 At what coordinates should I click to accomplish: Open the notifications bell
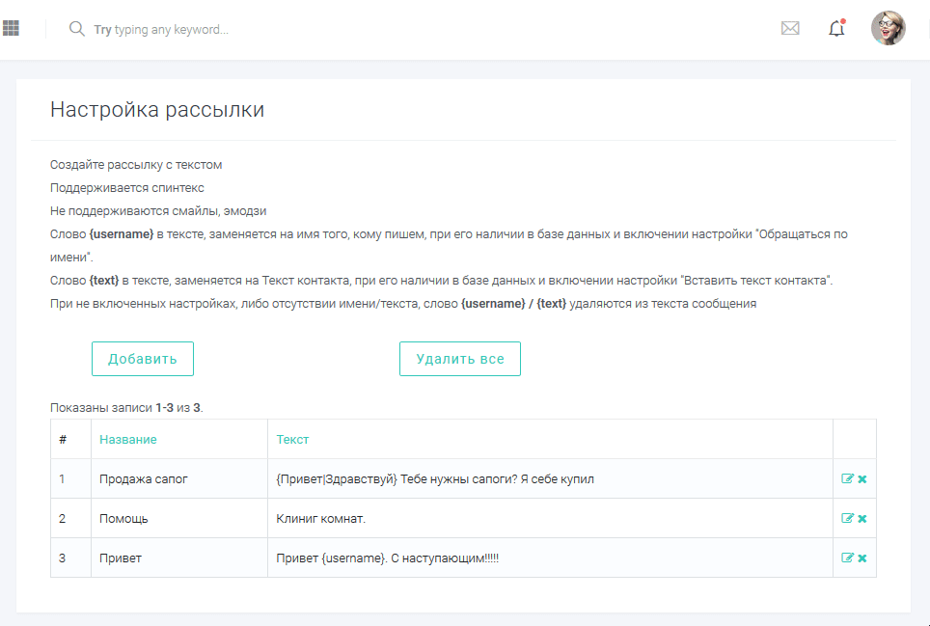coord(836,29)
